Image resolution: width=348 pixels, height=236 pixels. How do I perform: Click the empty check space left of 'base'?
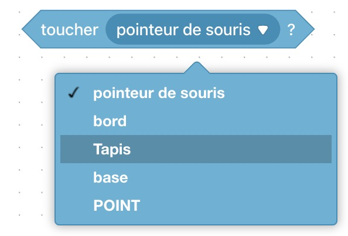coord(74,177)
